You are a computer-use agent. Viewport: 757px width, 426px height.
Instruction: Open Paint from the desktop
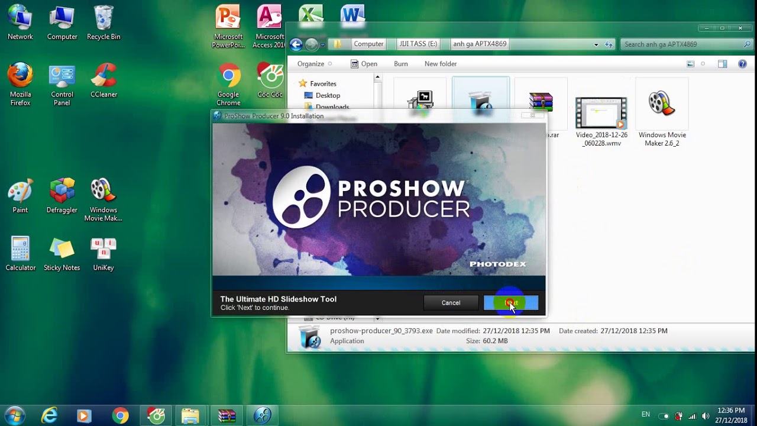click(x=20, y=196)
